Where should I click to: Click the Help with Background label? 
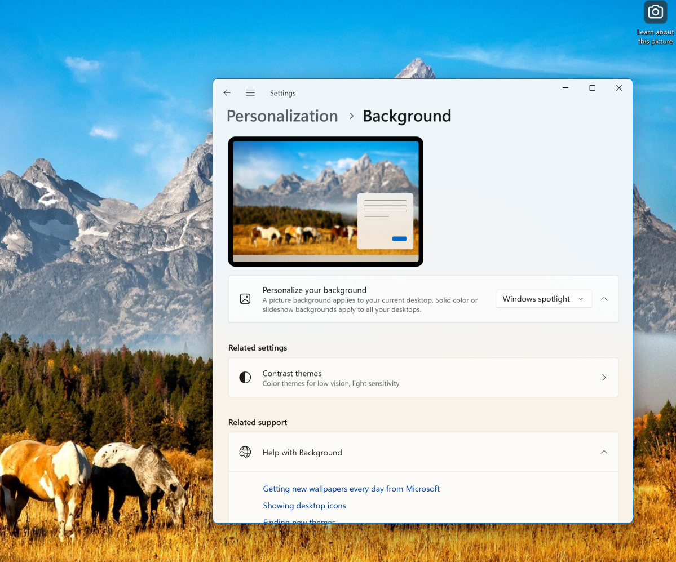tap(302, 453)
